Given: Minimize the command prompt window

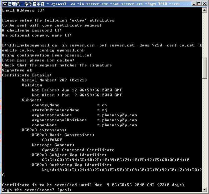Looking at the screenshot, I should 194,4.
